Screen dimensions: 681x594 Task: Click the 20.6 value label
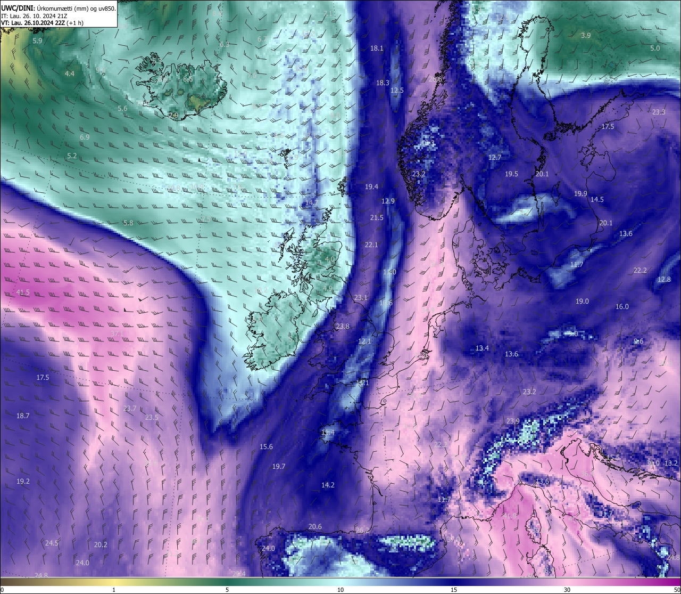(x=315, y=526)
